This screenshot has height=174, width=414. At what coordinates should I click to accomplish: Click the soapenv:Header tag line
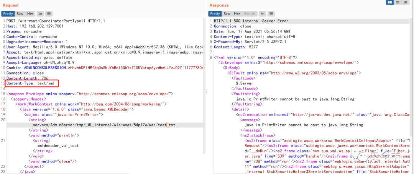(29, 99)
